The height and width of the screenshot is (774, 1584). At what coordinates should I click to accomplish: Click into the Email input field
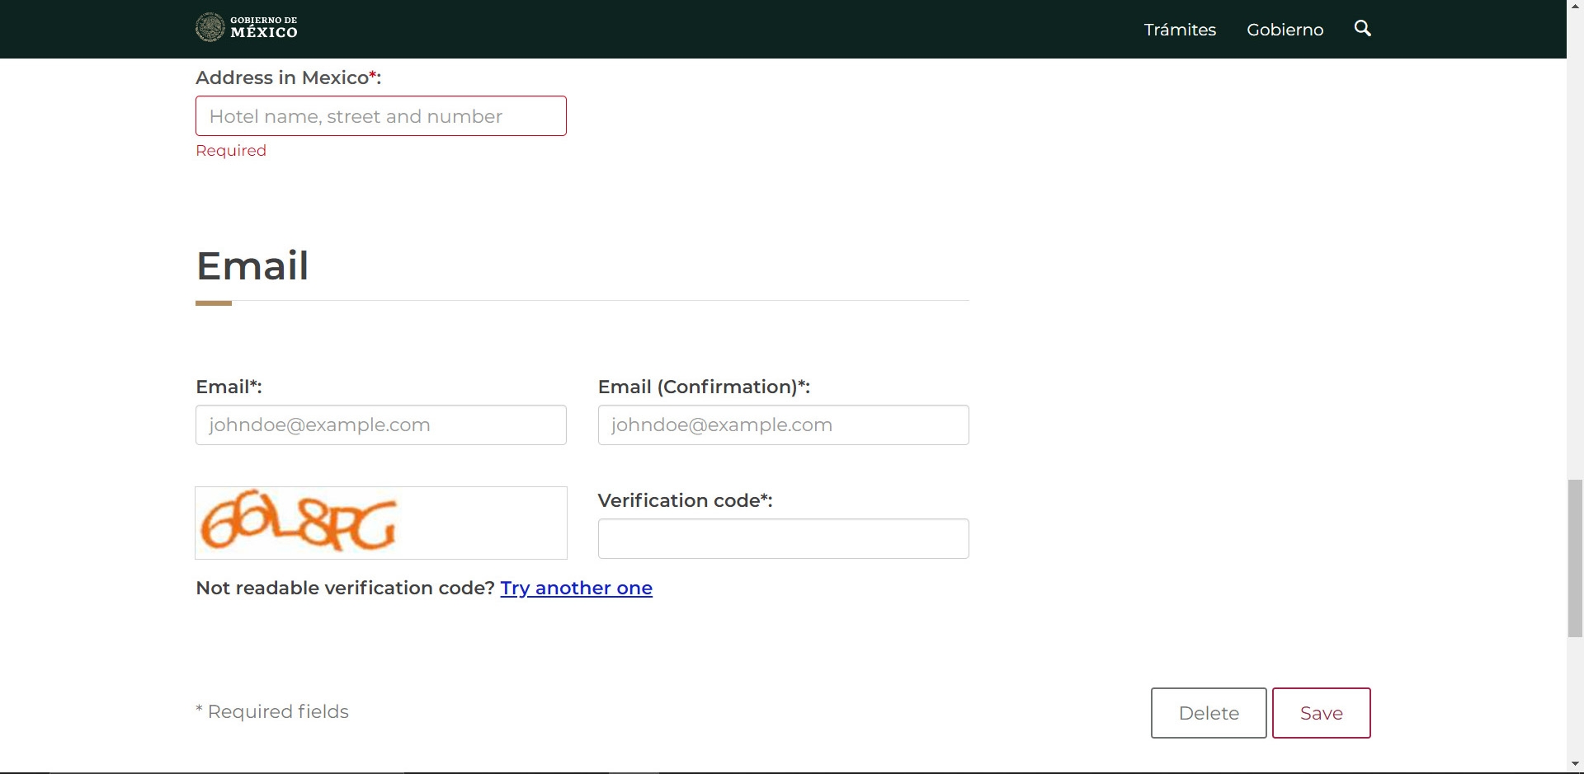click(x=380, y=425)
